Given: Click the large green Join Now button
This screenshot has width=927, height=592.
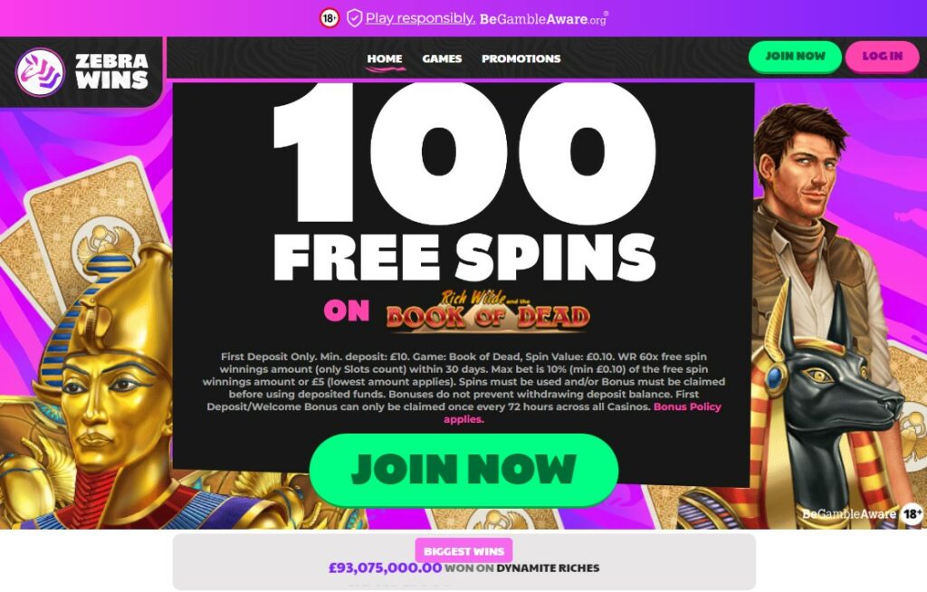Looking at the screenshot, I should (x=463, y=470).
